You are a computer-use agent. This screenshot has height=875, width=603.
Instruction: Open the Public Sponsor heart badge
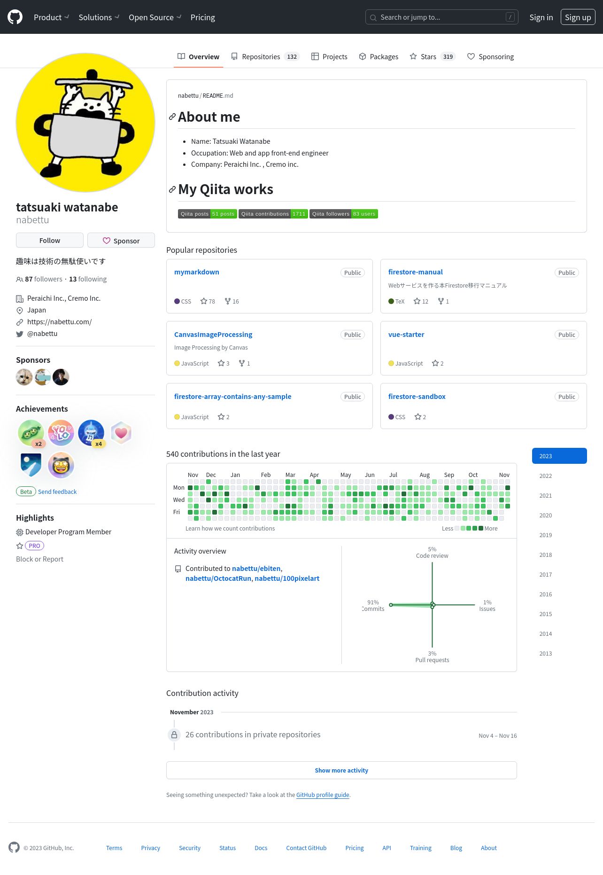click(x=121, y=433)
